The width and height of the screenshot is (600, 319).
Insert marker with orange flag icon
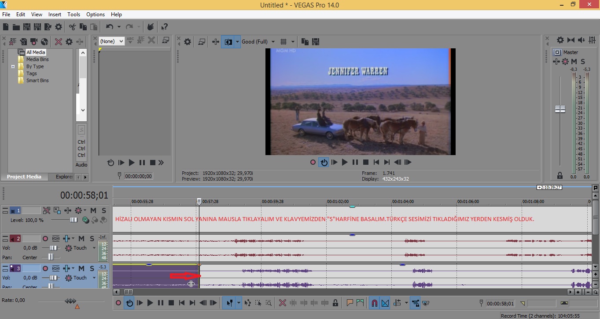click(350, 303)
